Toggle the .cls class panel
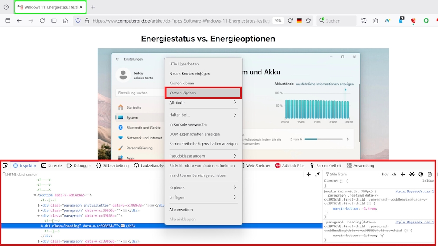Image resolution: width=438 pixels, height=246 pixels. click(x=394, y=174)
